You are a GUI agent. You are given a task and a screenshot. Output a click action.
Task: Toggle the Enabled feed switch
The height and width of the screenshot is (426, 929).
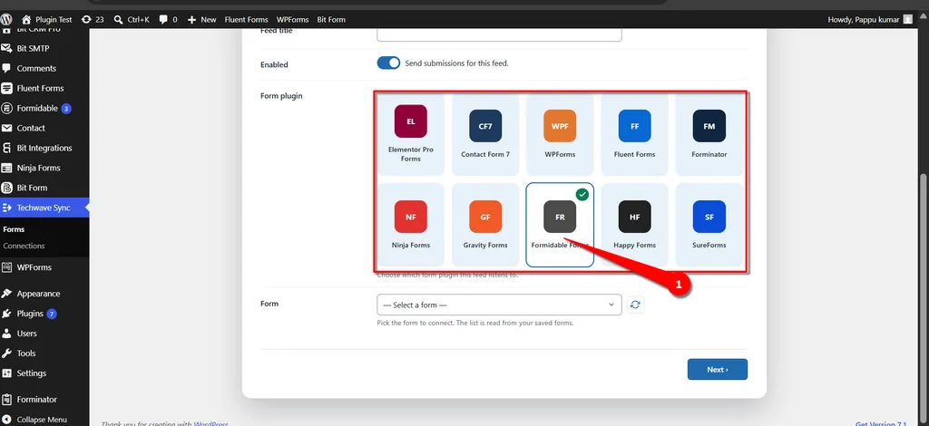(388, 63)
